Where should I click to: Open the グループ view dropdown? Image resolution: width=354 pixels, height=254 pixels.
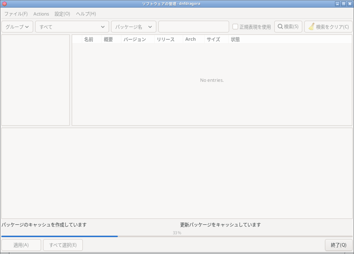point(17,27)
